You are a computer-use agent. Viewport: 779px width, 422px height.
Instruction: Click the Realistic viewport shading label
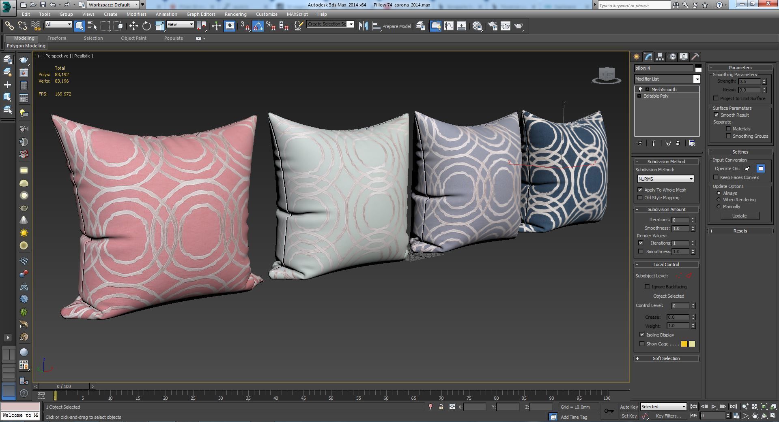click(x=83, y=56)
